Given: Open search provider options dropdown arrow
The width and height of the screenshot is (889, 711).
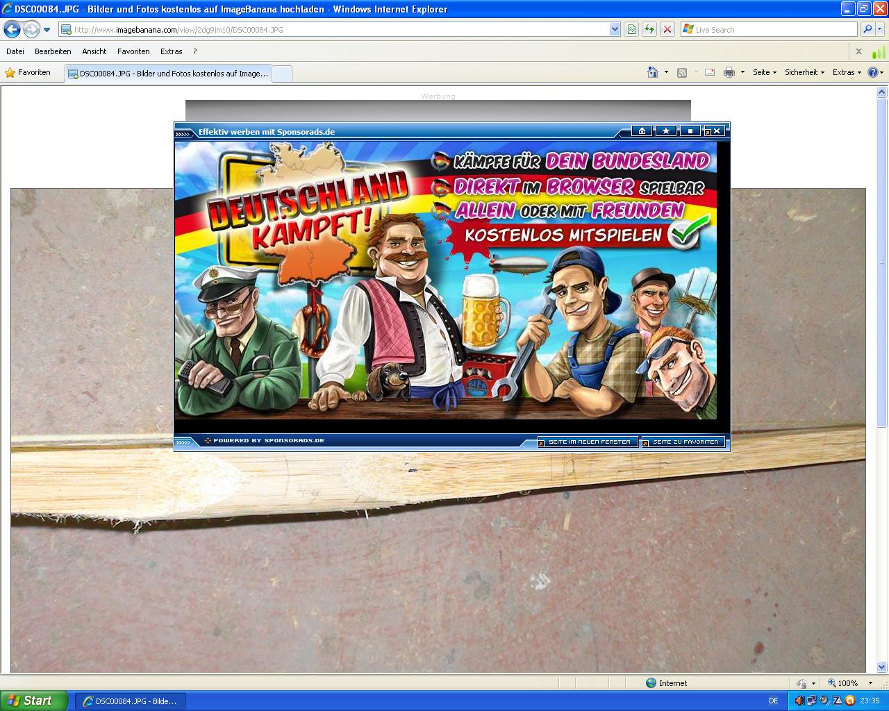Looking at the screenshot, I should point(880,29).
